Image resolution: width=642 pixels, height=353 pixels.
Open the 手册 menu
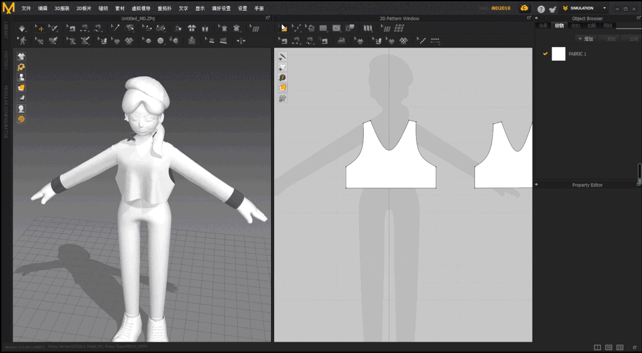point(259,8)
